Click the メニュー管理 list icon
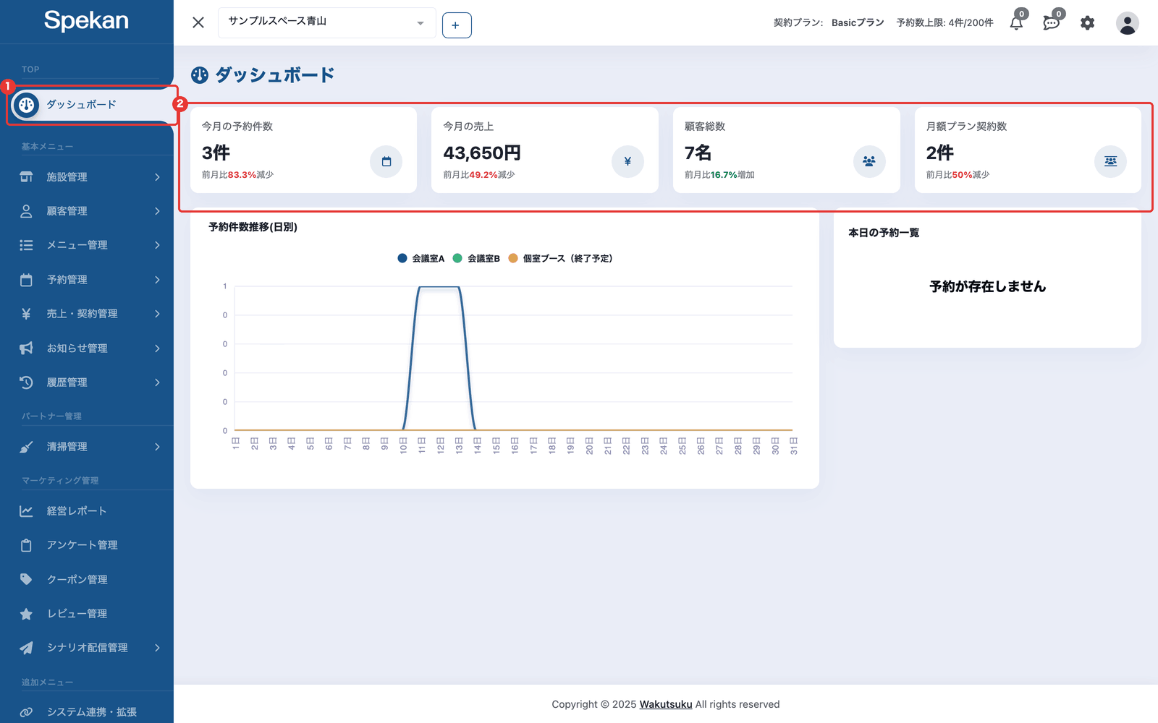 tap(26, 245)
